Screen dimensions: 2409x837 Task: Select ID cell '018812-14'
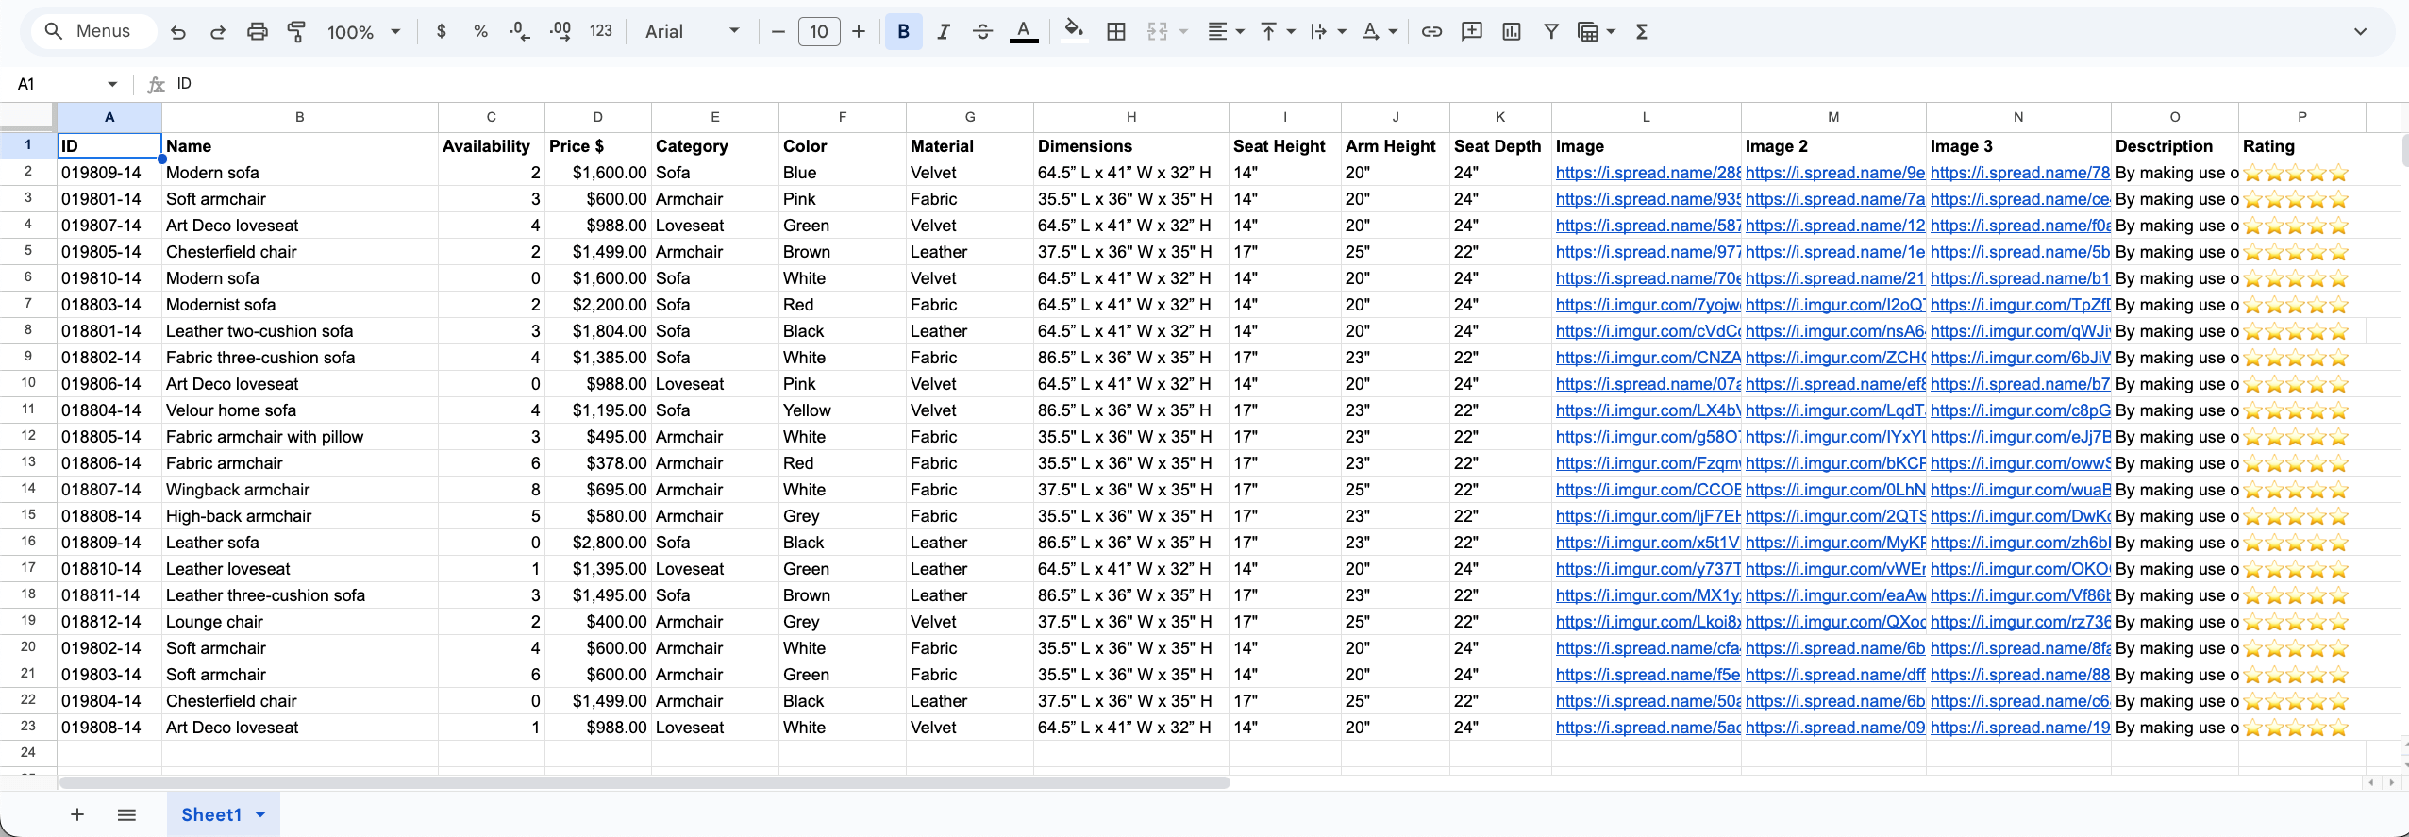pyautogui.click(x=109, y=622)
